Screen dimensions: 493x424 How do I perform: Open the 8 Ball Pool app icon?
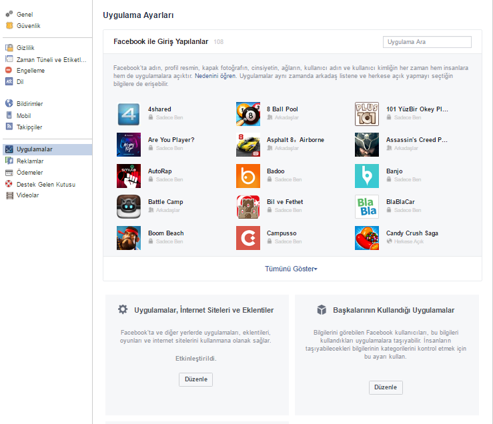248,113
